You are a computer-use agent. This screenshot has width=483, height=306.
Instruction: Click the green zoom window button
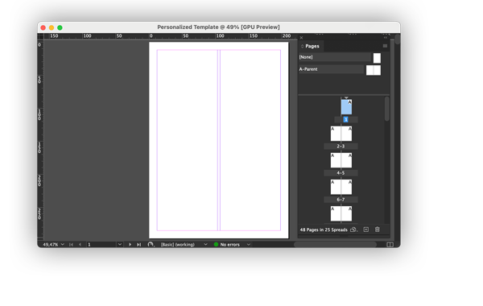60,27
